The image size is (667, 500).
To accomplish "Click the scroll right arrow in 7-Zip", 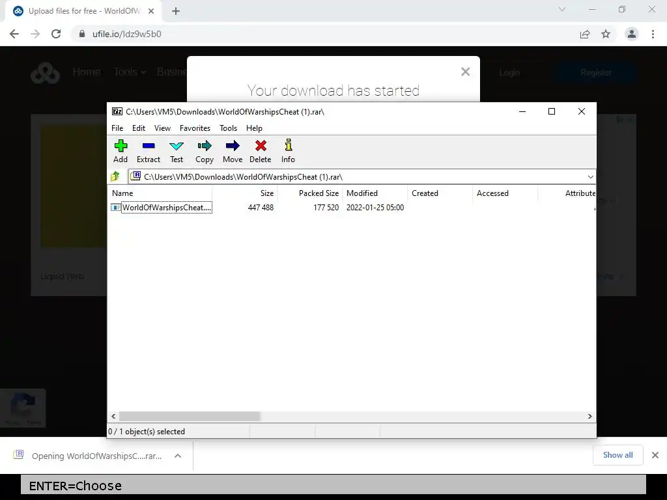I will click(x=589, y=416).
